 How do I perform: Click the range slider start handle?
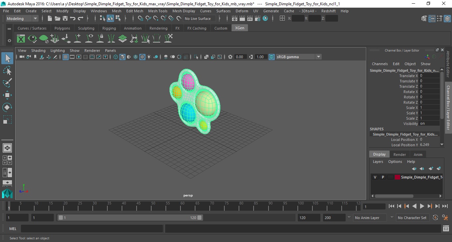pos(60,218)
